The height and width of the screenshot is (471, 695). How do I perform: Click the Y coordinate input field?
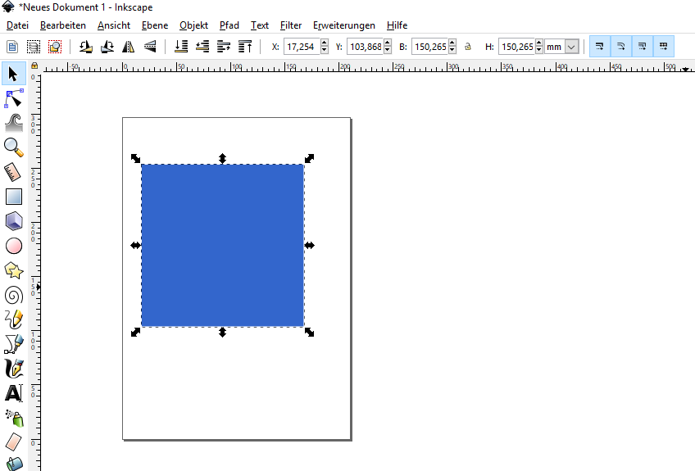coord(366,47)
